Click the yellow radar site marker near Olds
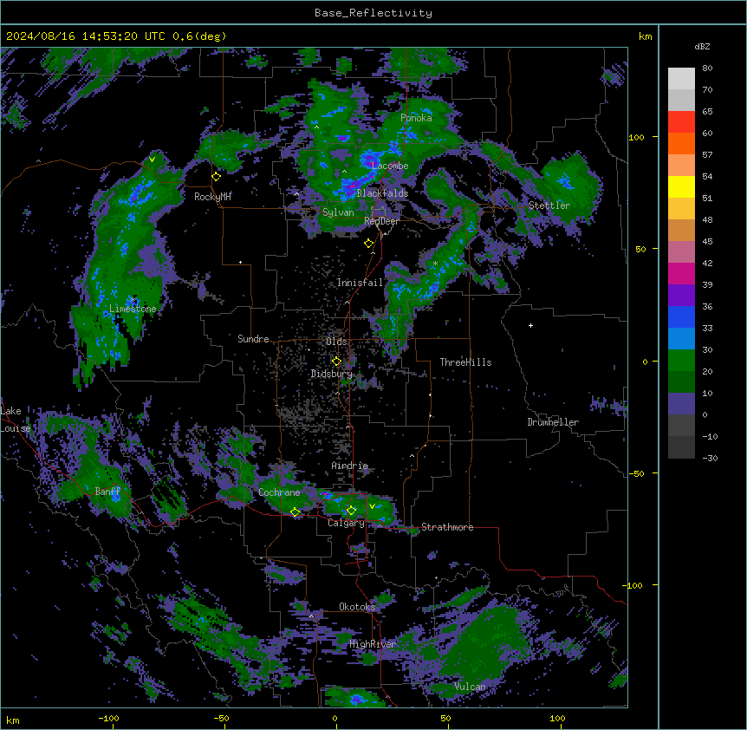747x730 pixels. point(337,361)
